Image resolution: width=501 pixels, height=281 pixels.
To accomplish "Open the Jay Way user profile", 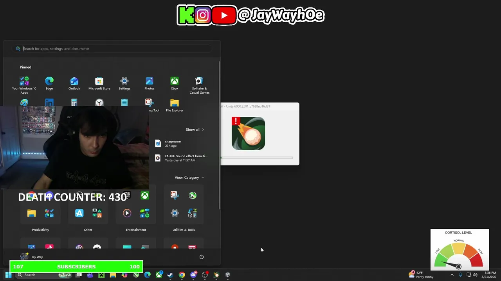I will tap(32, 257).
